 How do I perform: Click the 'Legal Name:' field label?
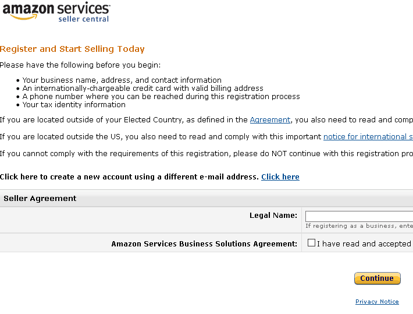tap(273, 216)
